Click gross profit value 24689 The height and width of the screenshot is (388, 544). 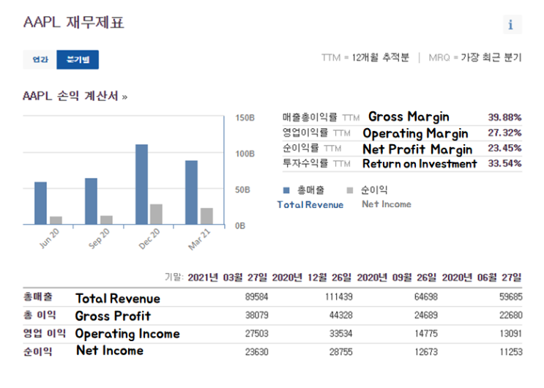425,315
